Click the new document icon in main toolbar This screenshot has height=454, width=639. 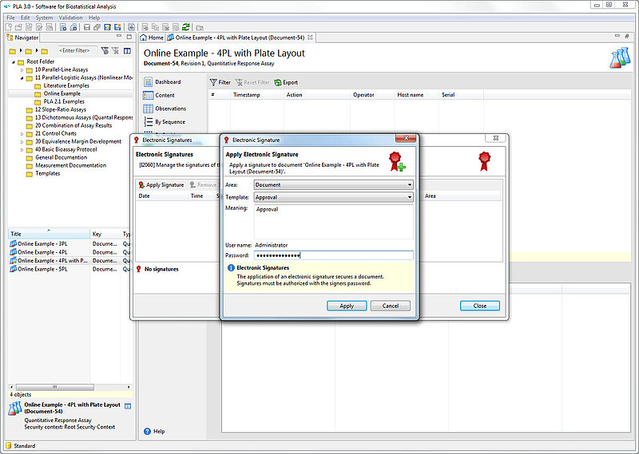point(9,27)
